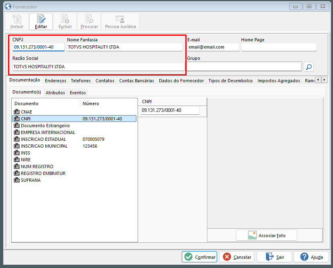Confirm changes with the Confirmar button
The height and width of the screenshot is (268, 333).
(199, 257)
